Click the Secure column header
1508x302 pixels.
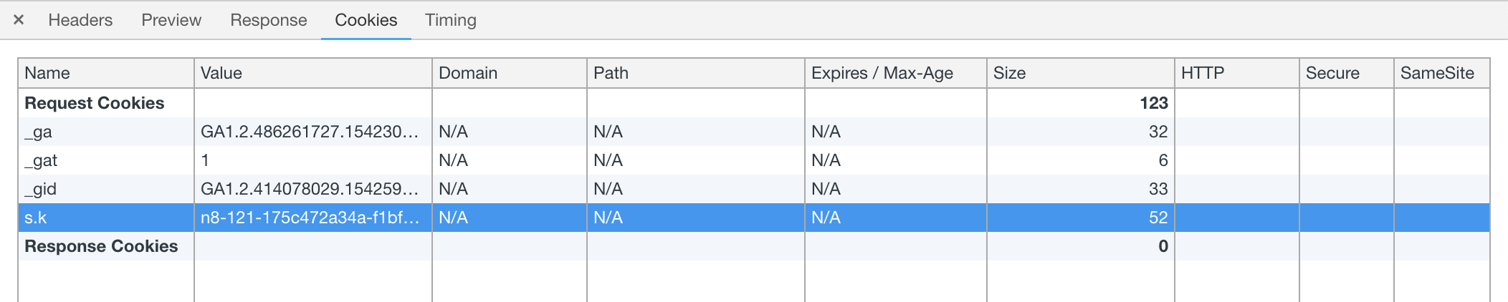click(1347, 73)
